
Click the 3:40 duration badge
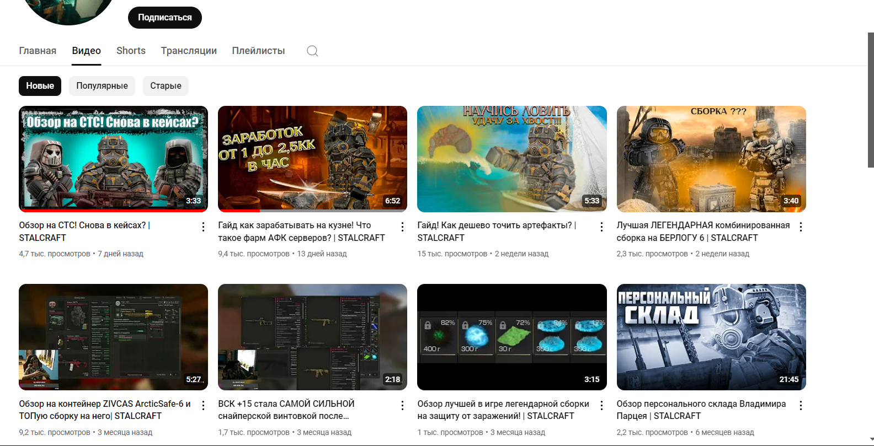click(x=791, y=201)
